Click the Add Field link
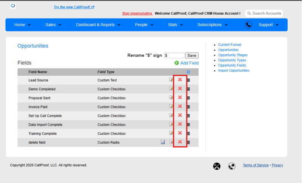 (190, 63)
